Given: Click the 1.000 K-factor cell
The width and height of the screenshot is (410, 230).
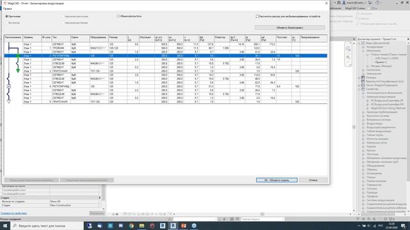Looking at the screenshot, I should click(x=222, y=48).
